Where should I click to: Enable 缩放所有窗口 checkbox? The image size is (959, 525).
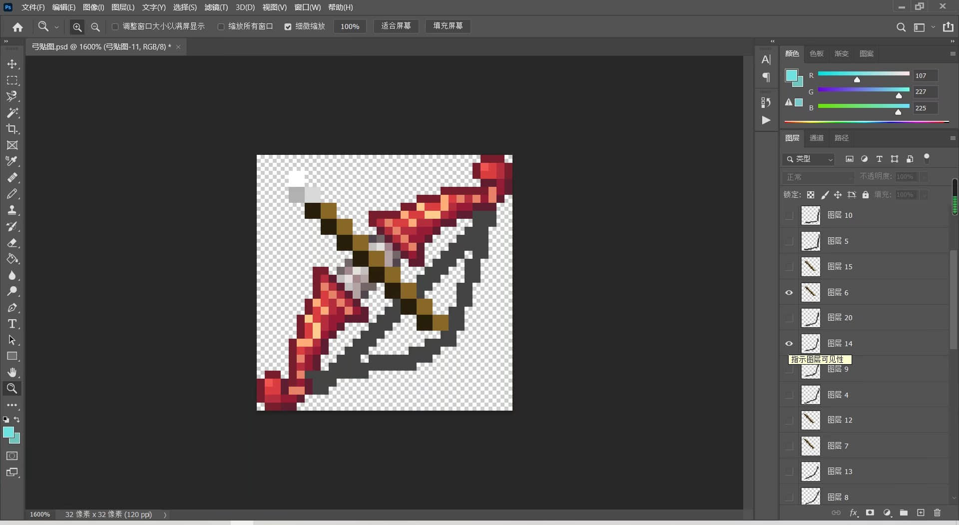click(x=221, y=26)
